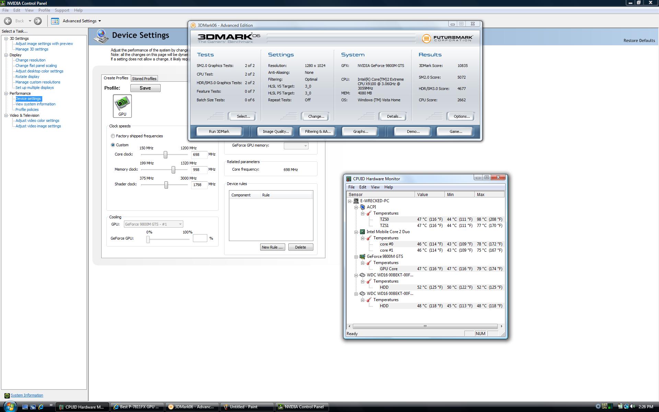Open the View menu in Hardware Monitor
659x412 pixels.
tap(375, 187)
